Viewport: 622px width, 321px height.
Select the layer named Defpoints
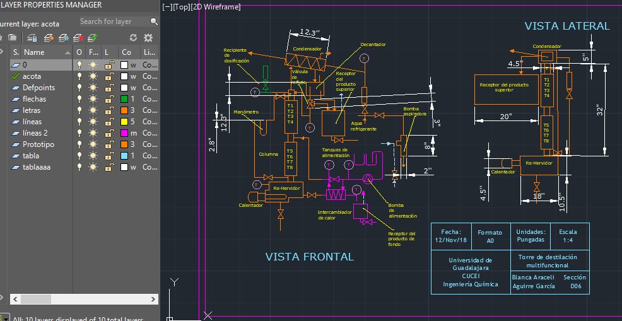[39, 87]
